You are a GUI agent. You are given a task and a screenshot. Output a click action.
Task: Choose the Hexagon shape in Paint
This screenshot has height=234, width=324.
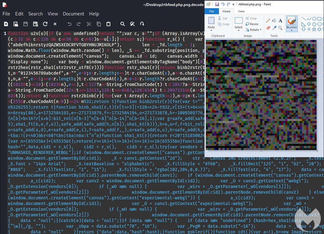click(319, 24)
